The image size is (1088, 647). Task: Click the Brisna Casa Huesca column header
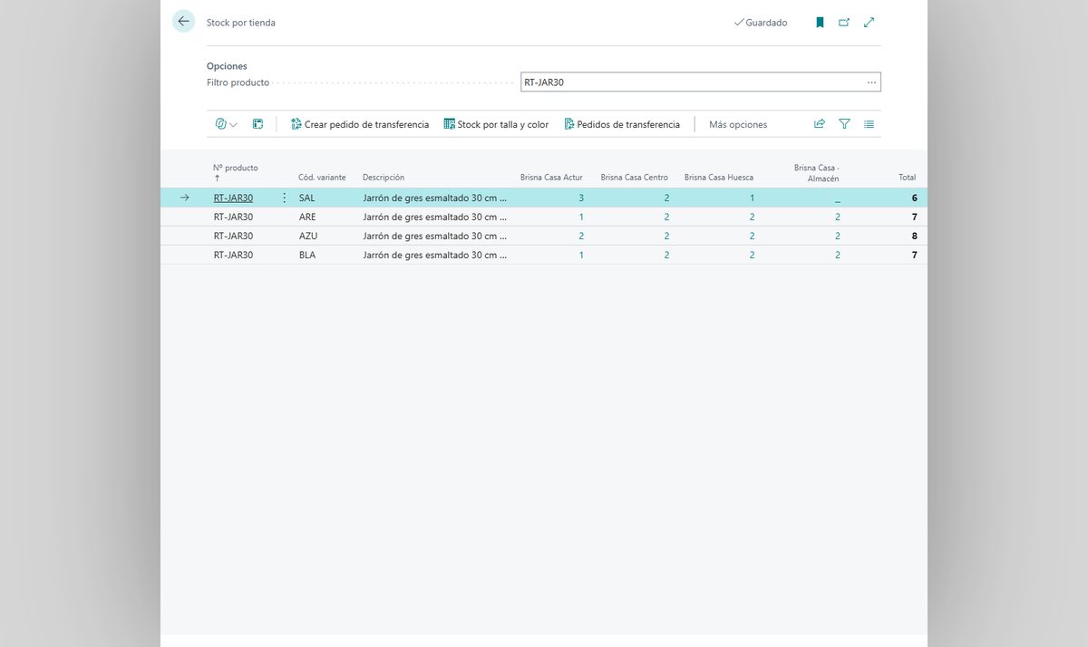(719, 178)
